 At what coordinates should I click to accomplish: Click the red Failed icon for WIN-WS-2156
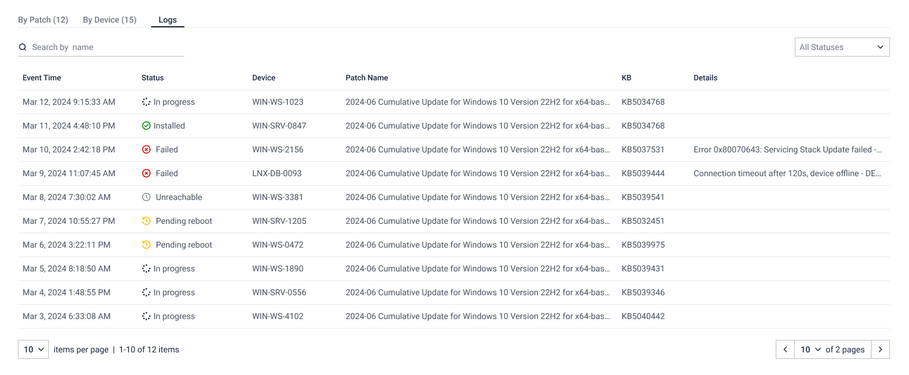point(146,149)
